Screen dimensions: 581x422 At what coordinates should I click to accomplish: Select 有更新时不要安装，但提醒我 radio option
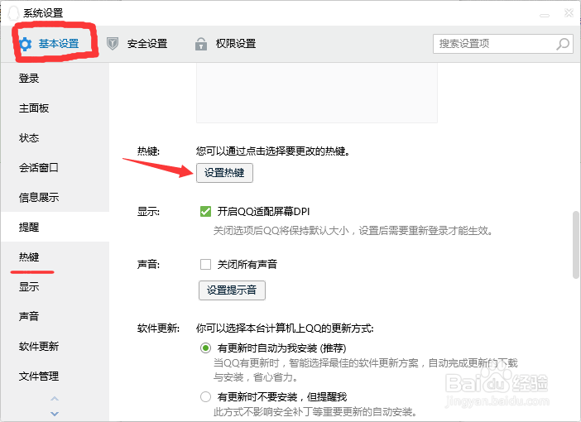pyautogui.click(x=205, y=397)
